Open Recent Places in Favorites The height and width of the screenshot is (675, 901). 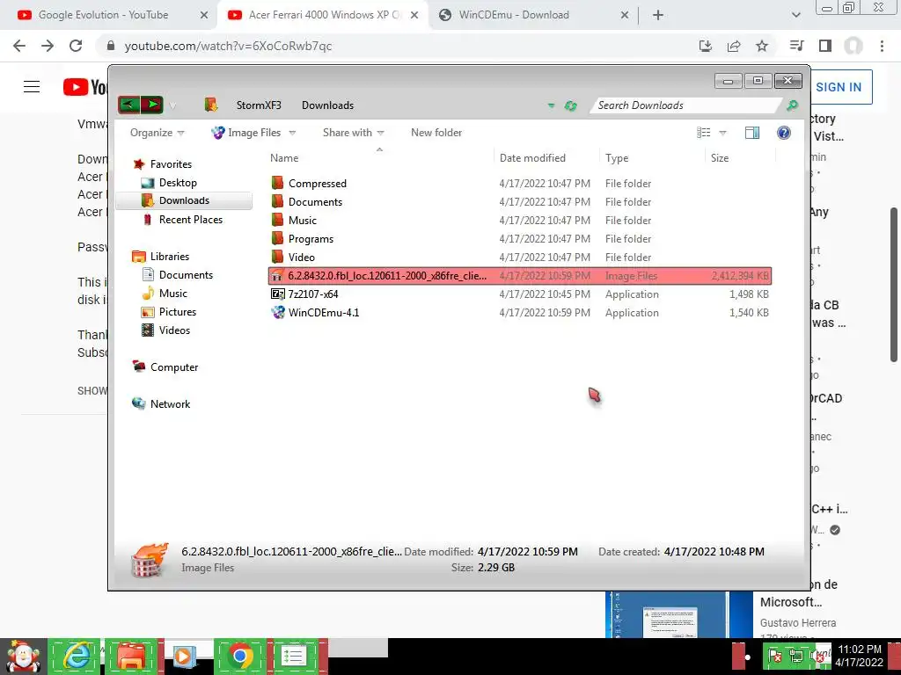(x=190, y=219)
